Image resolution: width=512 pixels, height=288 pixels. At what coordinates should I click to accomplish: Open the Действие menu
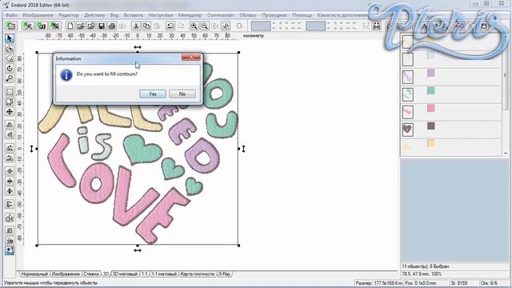click(94, 15)
